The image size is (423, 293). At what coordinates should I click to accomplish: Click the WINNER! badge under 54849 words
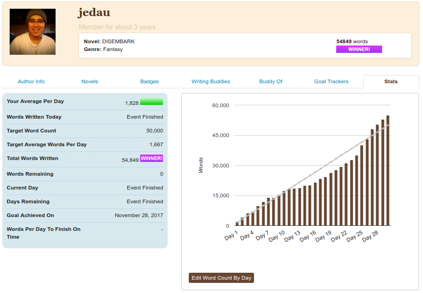359,49
